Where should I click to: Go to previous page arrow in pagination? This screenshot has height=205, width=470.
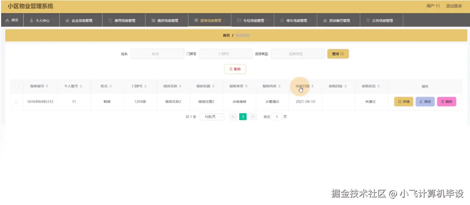(x=233, y=117)
